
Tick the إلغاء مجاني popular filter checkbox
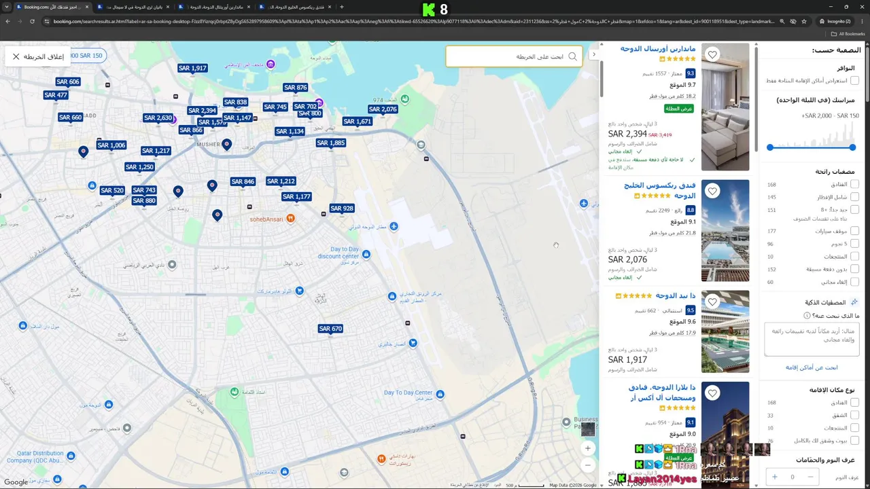854,282
